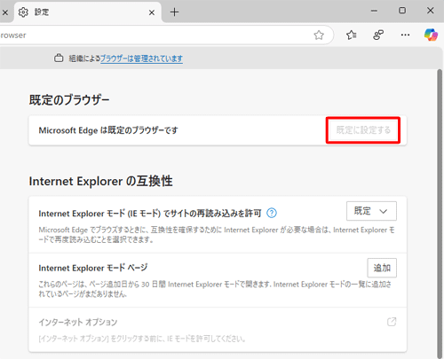Click the help question mark icon

coord(272,213)
